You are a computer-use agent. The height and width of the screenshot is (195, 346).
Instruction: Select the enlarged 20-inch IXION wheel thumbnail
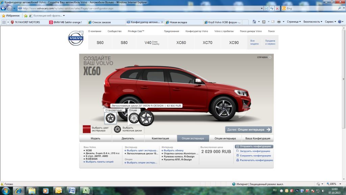pos(146,118)
